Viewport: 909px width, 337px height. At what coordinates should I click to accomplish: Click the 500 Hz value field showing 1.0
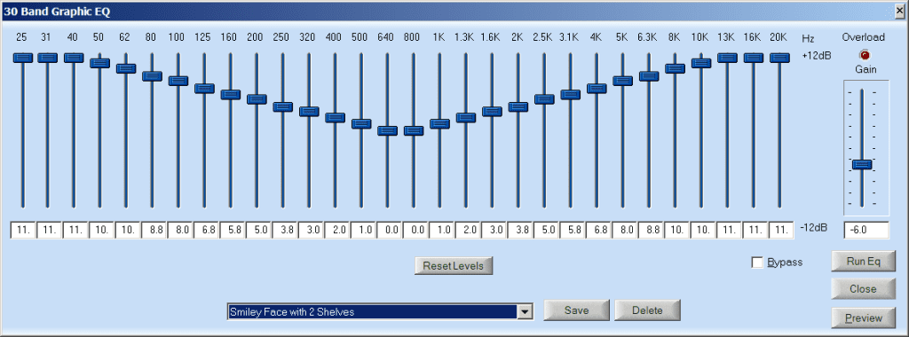[x=363, y=230]
